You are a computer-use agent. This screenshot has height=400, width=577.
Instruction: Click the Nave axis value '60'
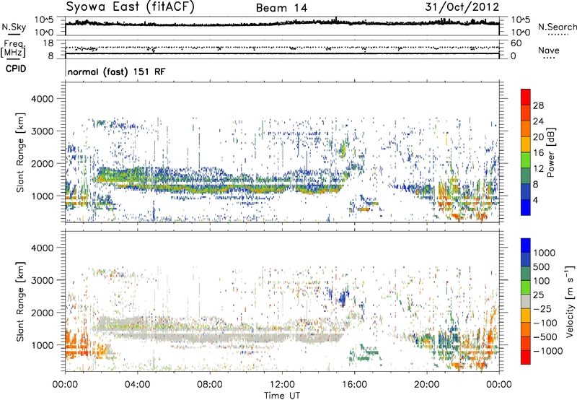[x=516, y=43]
